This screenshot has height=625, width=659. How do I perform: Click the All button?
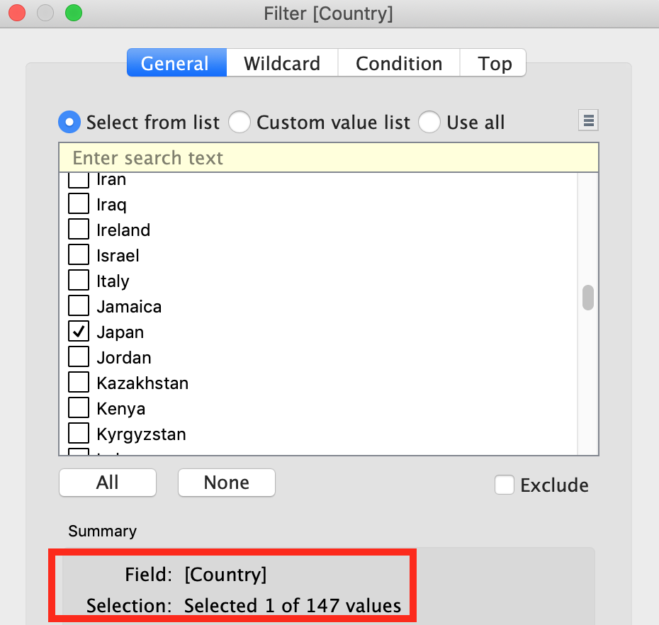point(107,483)
